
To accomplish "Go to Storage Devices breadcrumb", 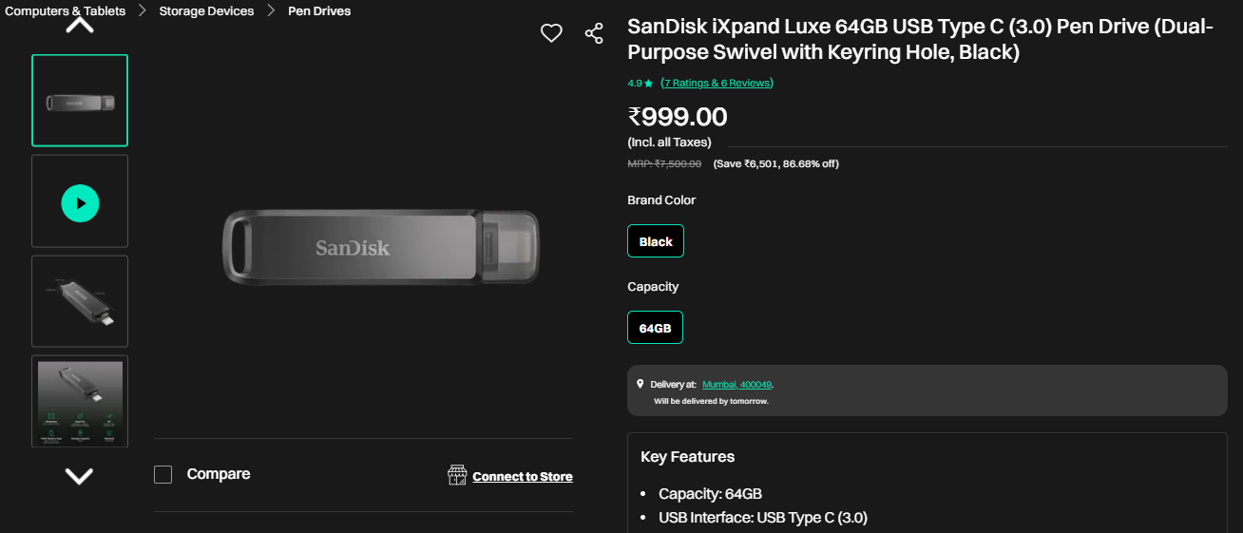I will point(206,11).
